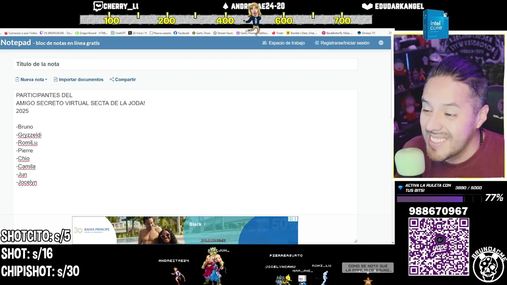The image size is (507, 285).
Task: Open the Bumble bookmark
Action: (x=302, y=33)
